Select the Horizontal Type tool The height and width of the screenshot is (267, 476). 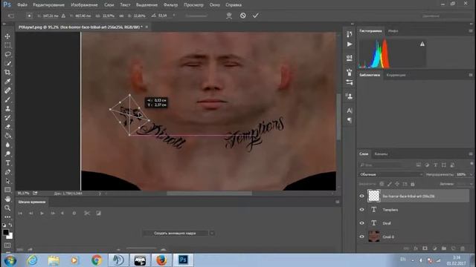[x=7, y=163]
